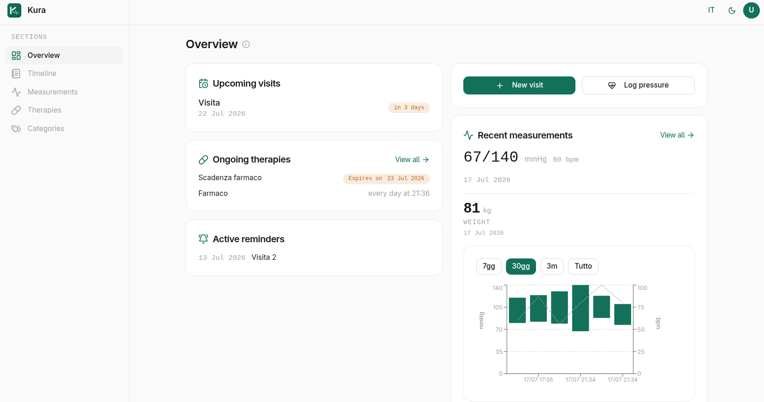Click the 'in 3 days' badge
The height and width of the screenshot is (402, 764).
(409, 107)
